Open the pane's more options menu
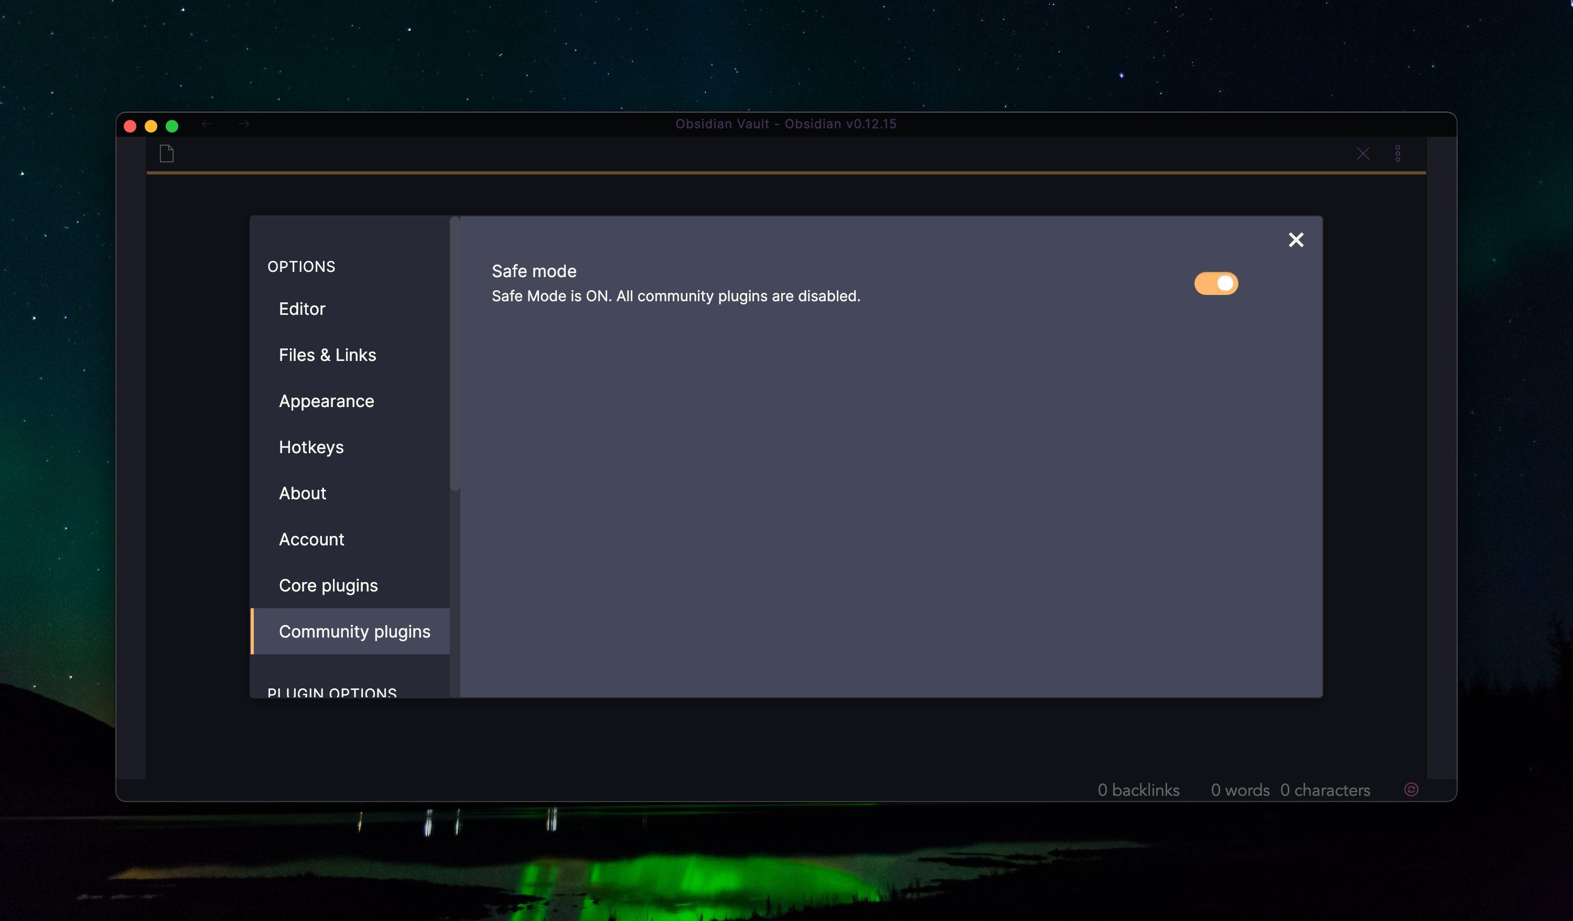 [x=1397, y=154]
